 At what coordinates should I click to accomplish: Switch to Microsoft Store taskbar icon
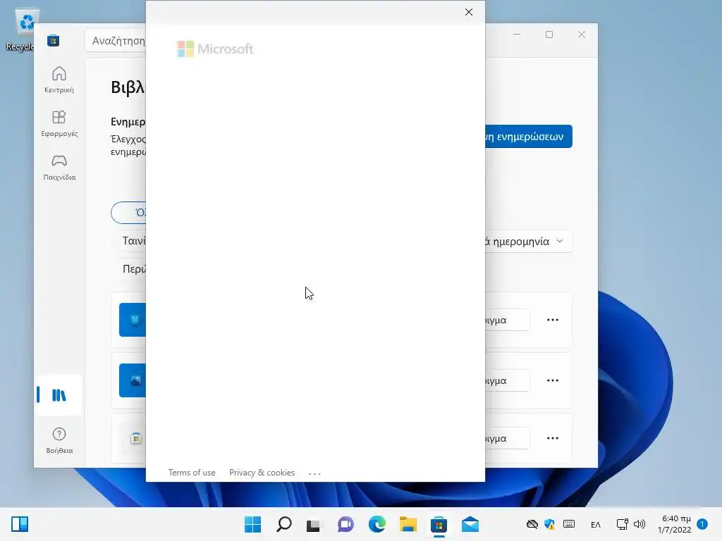tap(439, 524)
